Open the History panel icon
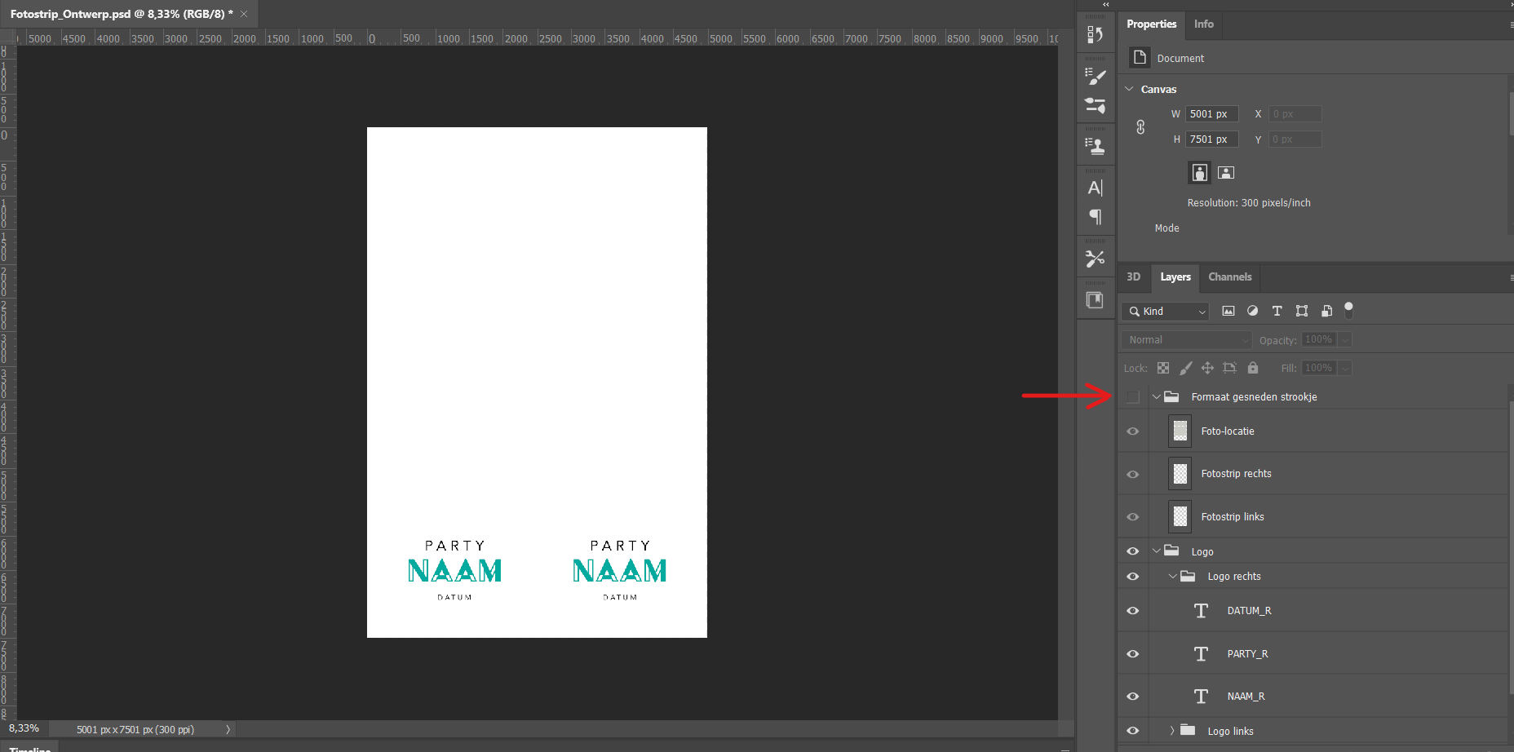 pyautogui.click(x=1095, y=34)
